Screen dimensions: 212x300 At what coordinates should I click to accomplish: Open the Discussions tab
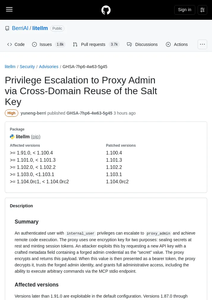(x=142, y=44)
